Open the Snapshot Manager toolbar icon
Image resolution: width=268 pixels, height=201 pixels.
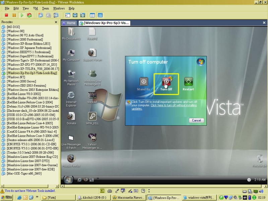point(56,15)
